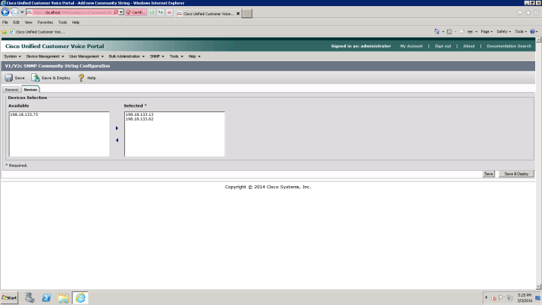Screen dimensions: 542x305
Task: Open Documentation Search link
Action: click(508, 46)
